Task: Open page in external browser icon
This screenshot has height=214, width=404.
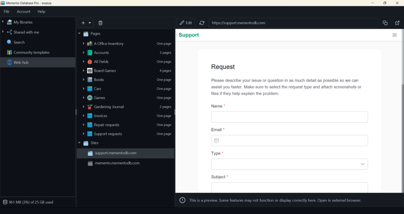Action: click(397, 23)
